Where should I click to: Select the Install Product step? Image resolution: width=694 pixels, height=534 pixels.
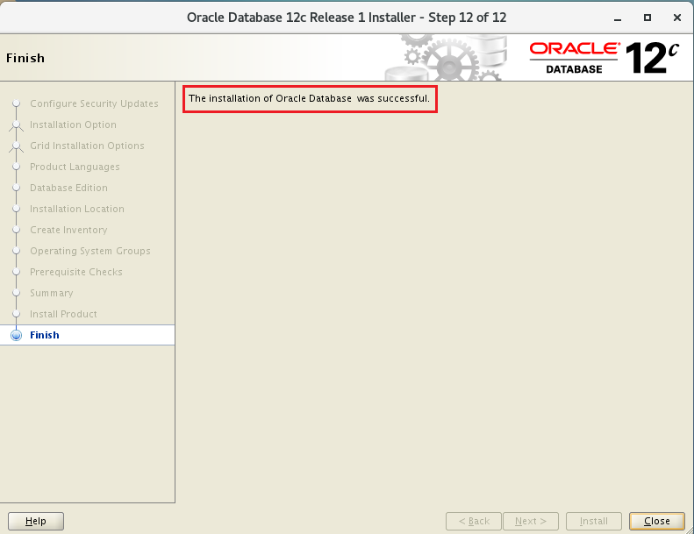(63, 314)
